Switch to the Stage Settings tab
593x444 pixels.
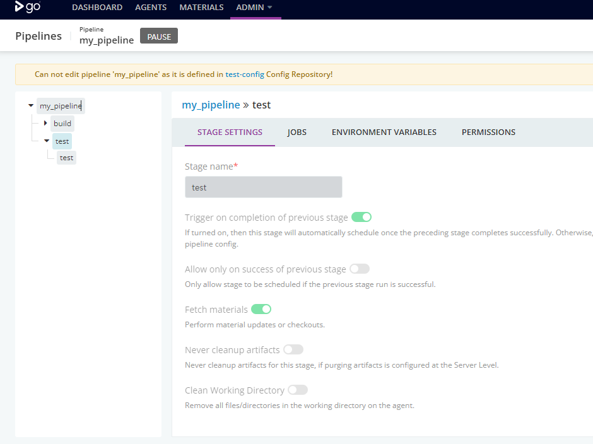[230, 132]
